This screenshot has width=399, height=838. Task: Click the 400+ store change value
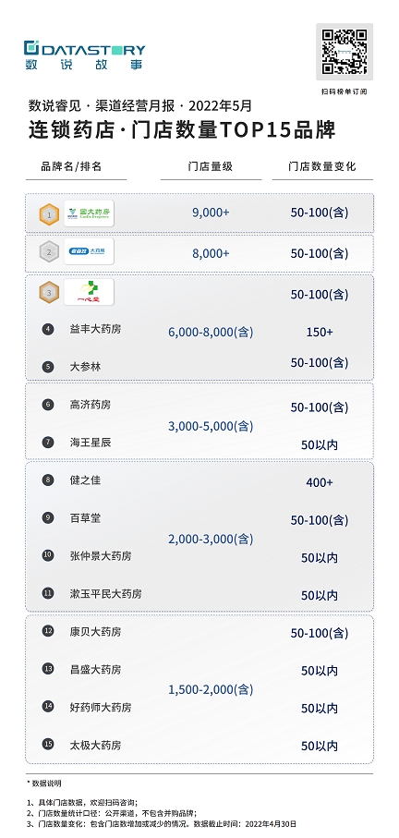tap(320, 482)
